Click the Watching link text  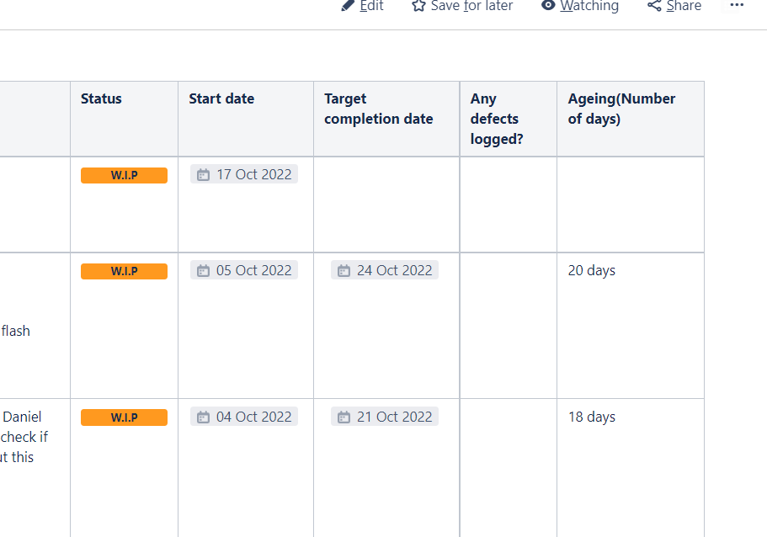tap(589, 6)
